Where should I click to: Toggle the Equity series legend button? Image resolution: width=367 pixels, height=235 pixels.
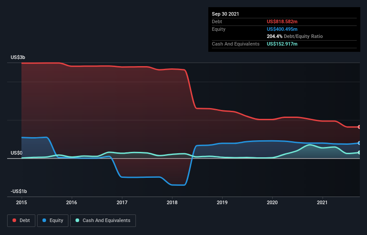[53, 221]
